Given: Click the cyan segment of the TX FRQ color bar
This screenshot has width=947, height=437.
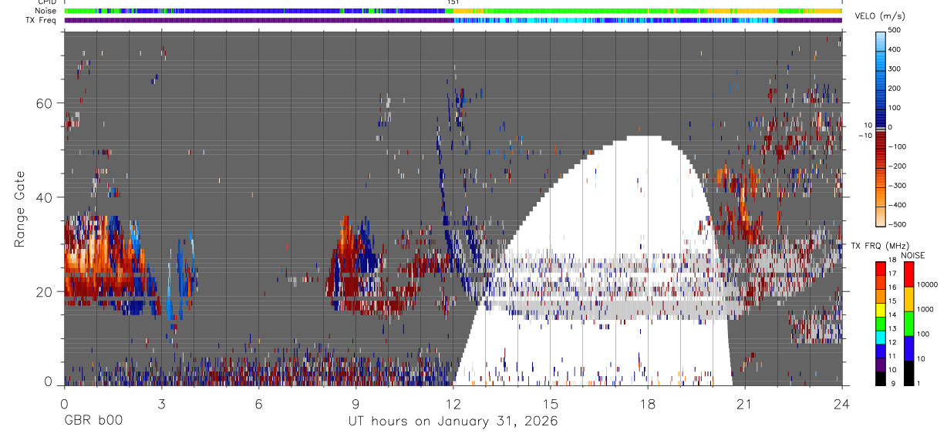Looking at the screenshot, I should pyautogui.click(x=881, y=338).
